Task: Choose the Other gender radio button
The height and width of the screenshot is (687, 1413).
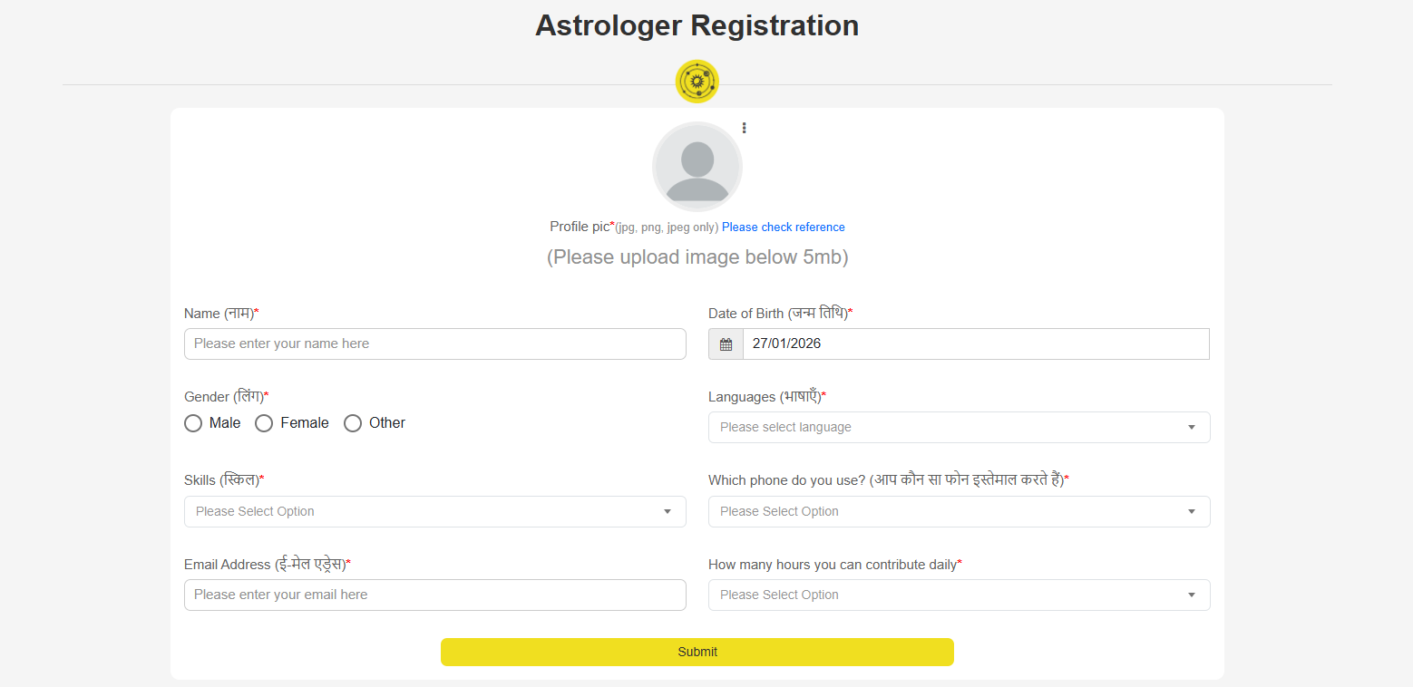Action: click(353, 423)
